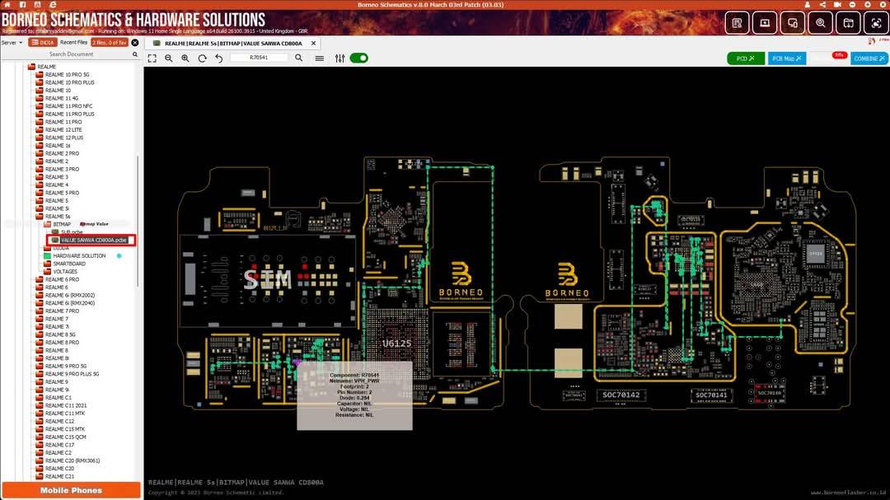Expand the HARDWARE SOLUTION folder

[x=47, y=256]
